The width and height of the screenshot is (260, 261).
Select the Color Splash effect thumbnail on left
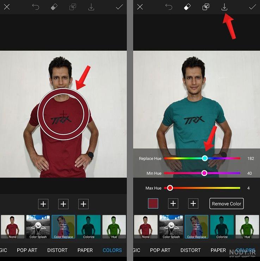tap(38, 227)
